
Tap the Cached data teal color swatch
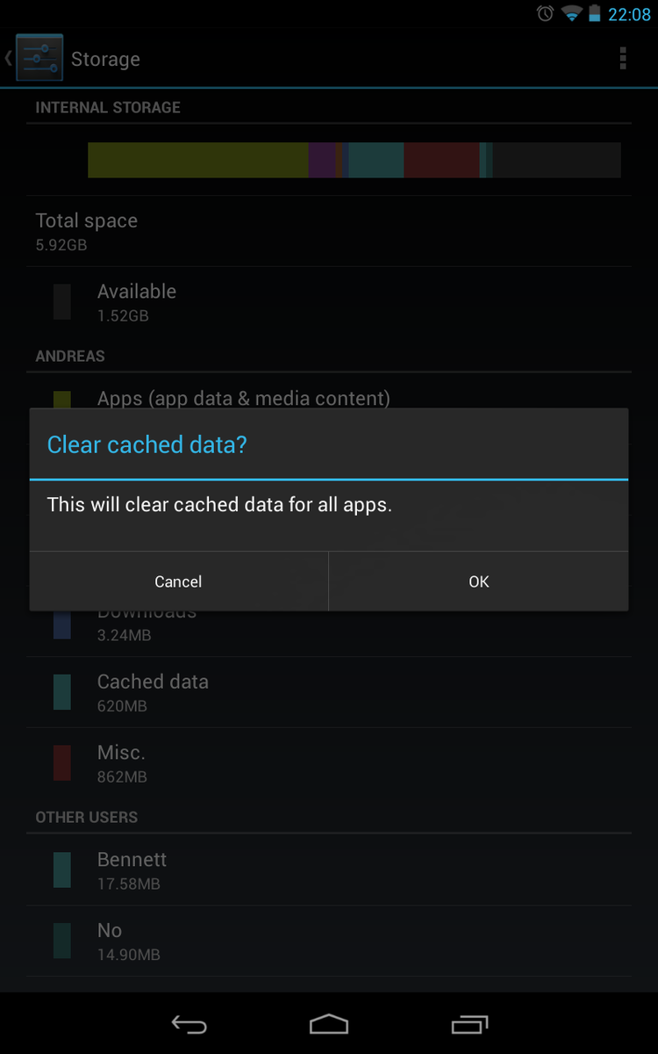(62, 692)
